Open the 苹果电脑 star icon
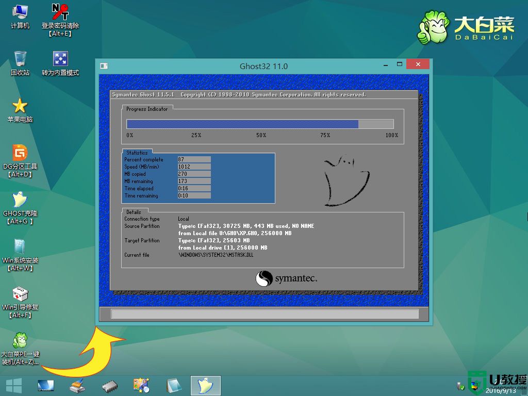 (20, 109)
